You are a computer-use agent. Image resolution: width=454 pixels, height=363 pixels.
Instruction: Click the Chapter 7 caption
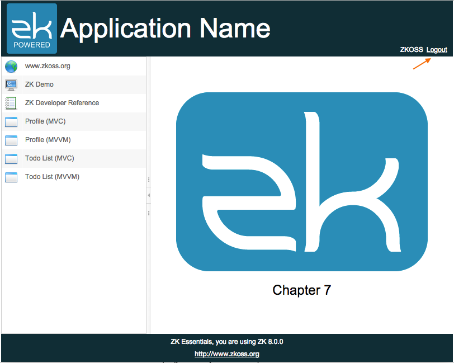pyautogui.click(x=302, y=290)
